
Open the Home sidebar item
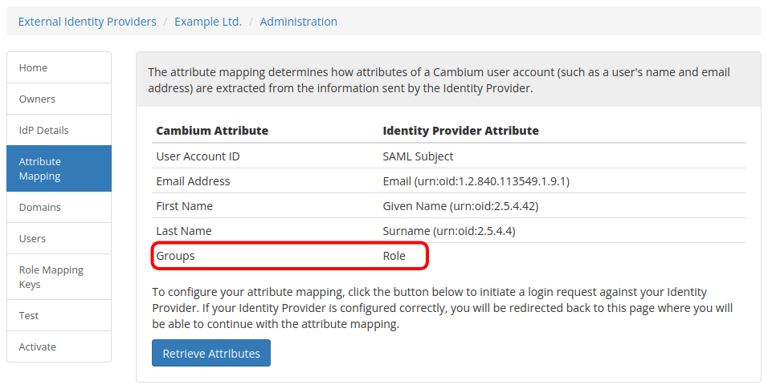click(59, 68)
